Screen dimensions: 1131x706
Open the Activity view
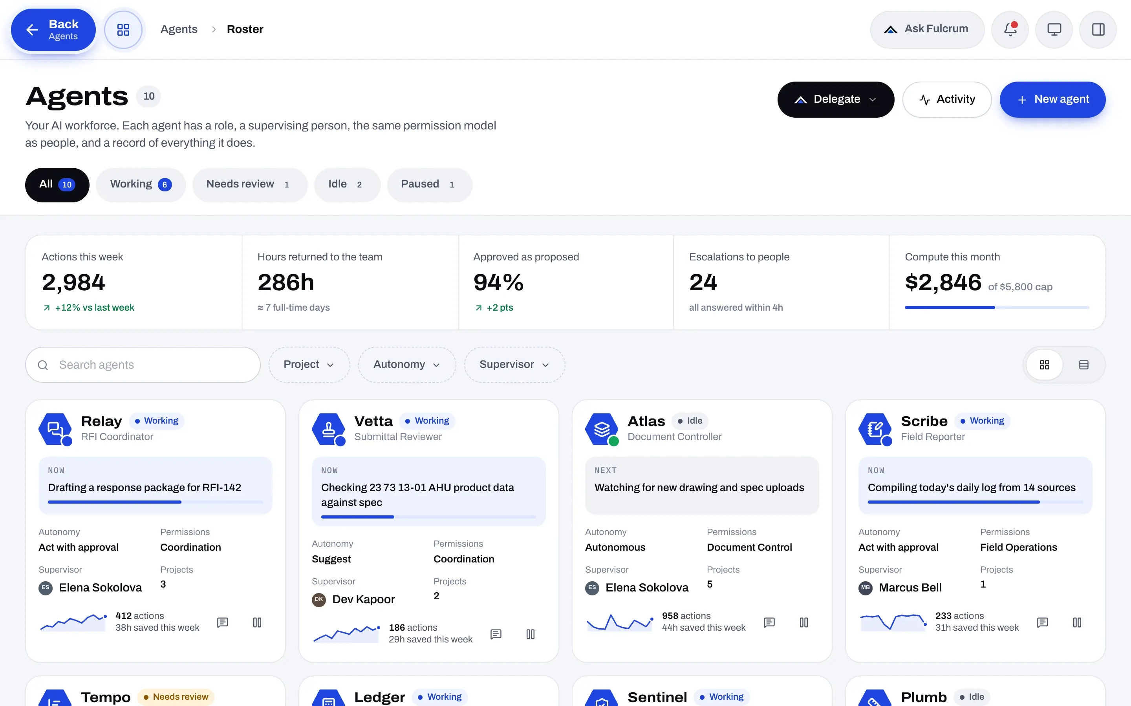946,100
